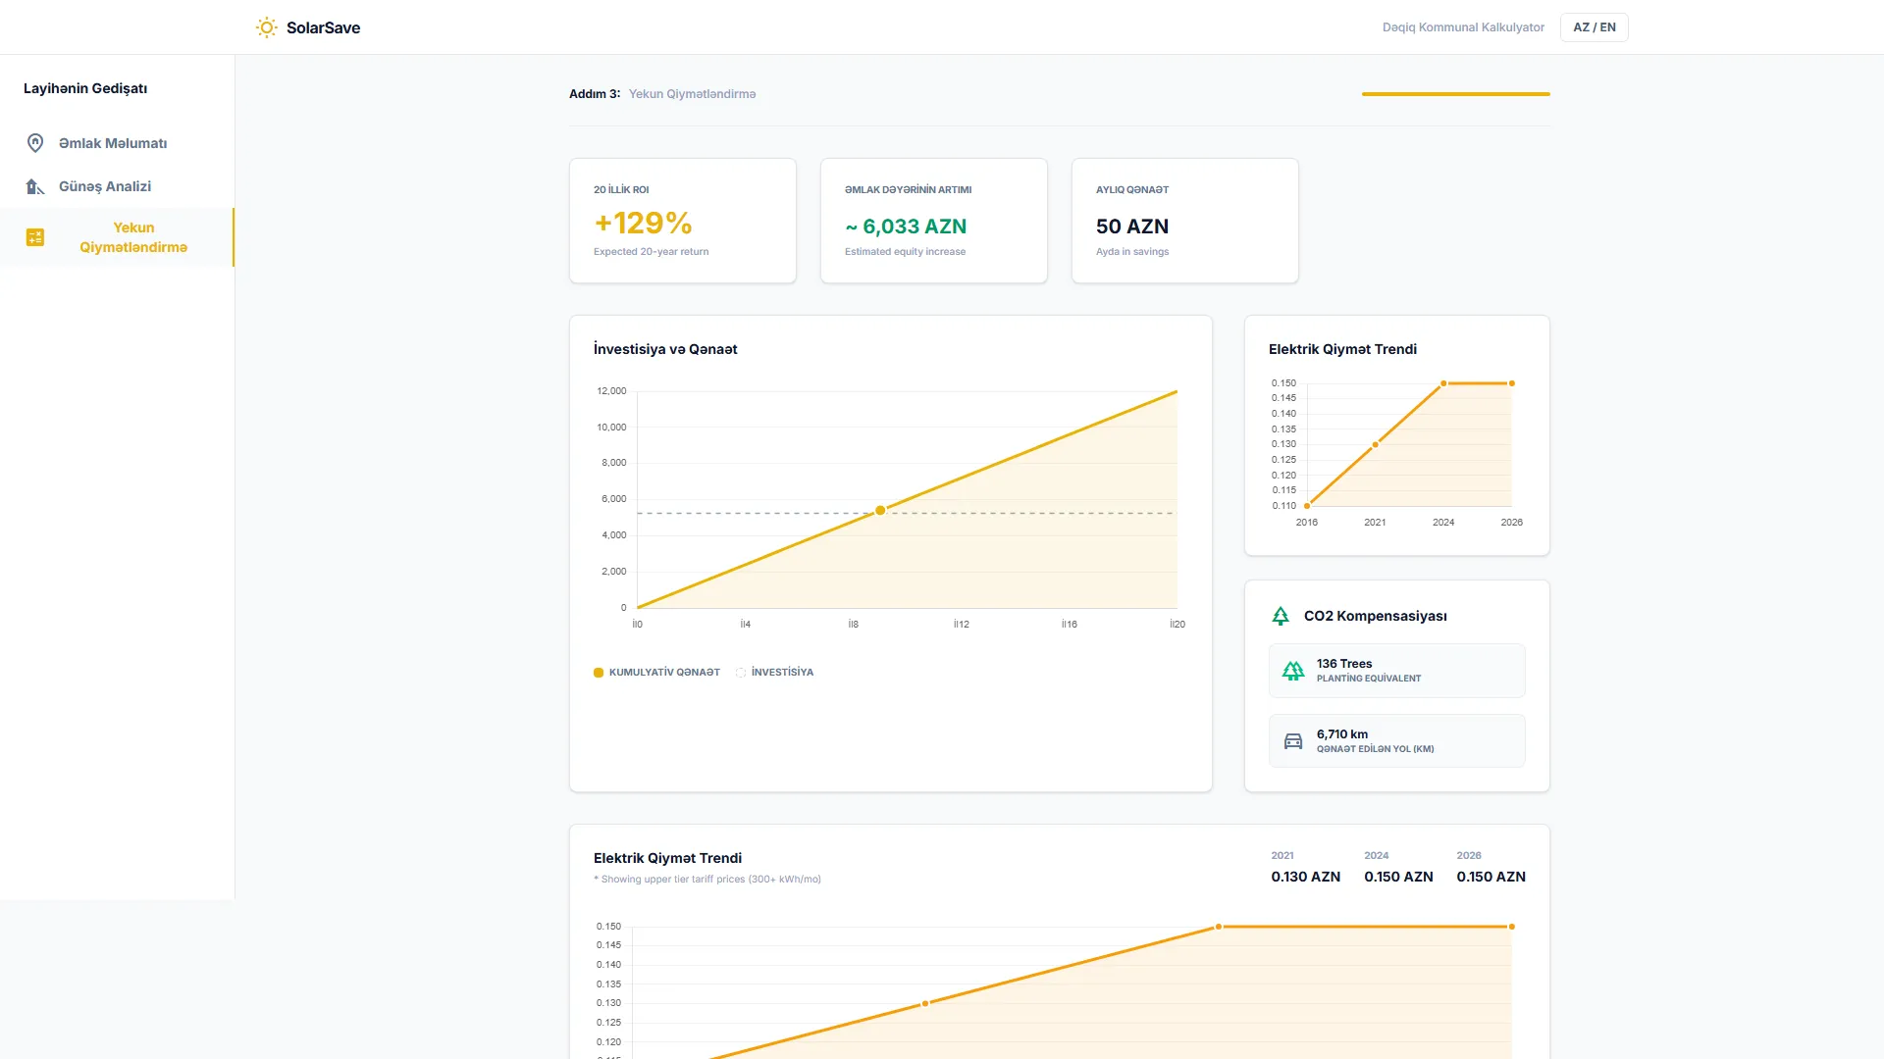Viewport: 1884px width, 1059px height.
Task: Click the 50 AZN monthly savings value
Action: 1132,227
